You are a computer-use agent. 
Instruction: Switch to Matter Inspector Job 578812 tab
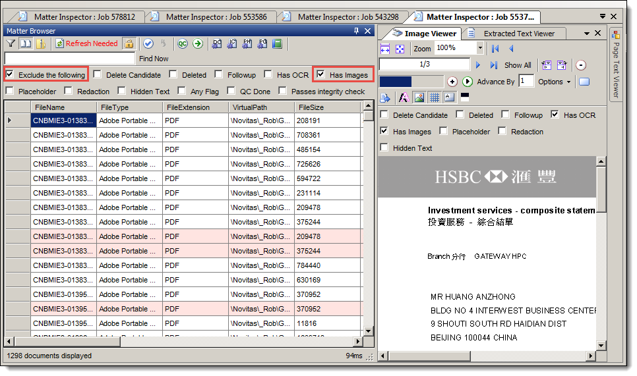tap(80, 17)
